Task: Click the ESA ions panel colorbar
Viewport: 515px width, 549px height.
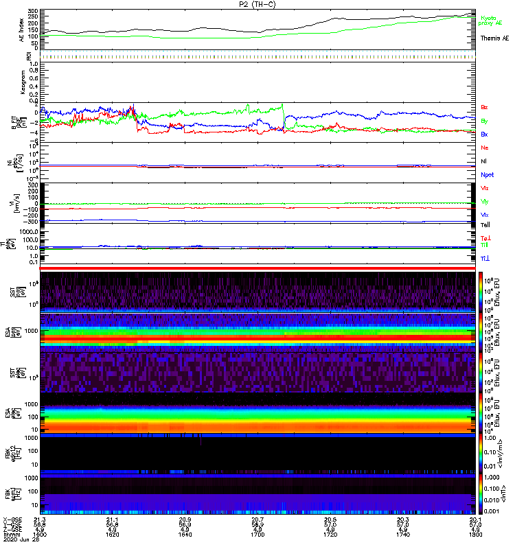Action: (x=481, y=332)
